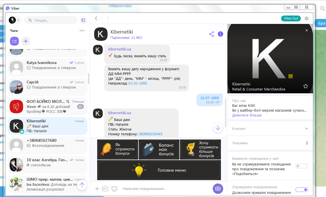Select 'Як отримати бонуси' bot button
326x197 pixels.
[x=118, y=149]
